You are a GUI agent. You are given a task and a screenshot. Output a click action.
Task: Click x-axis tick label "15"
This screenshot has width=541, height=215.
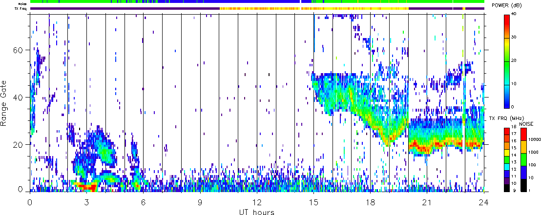(x=313, y=202)
